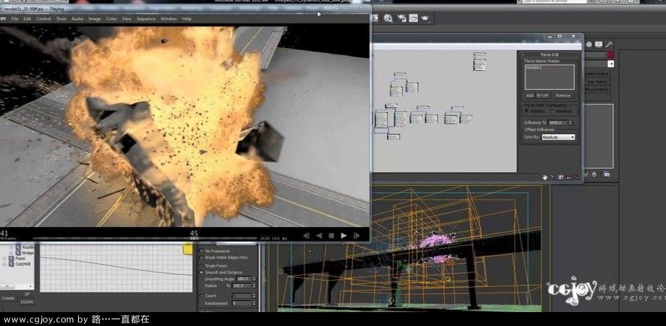Toggle Break Visible Edges Only checkbox

click(x=202, y=258)
